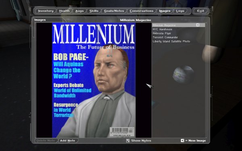
Task: Click the greyed Delete Note button
Action: [46, 141]
